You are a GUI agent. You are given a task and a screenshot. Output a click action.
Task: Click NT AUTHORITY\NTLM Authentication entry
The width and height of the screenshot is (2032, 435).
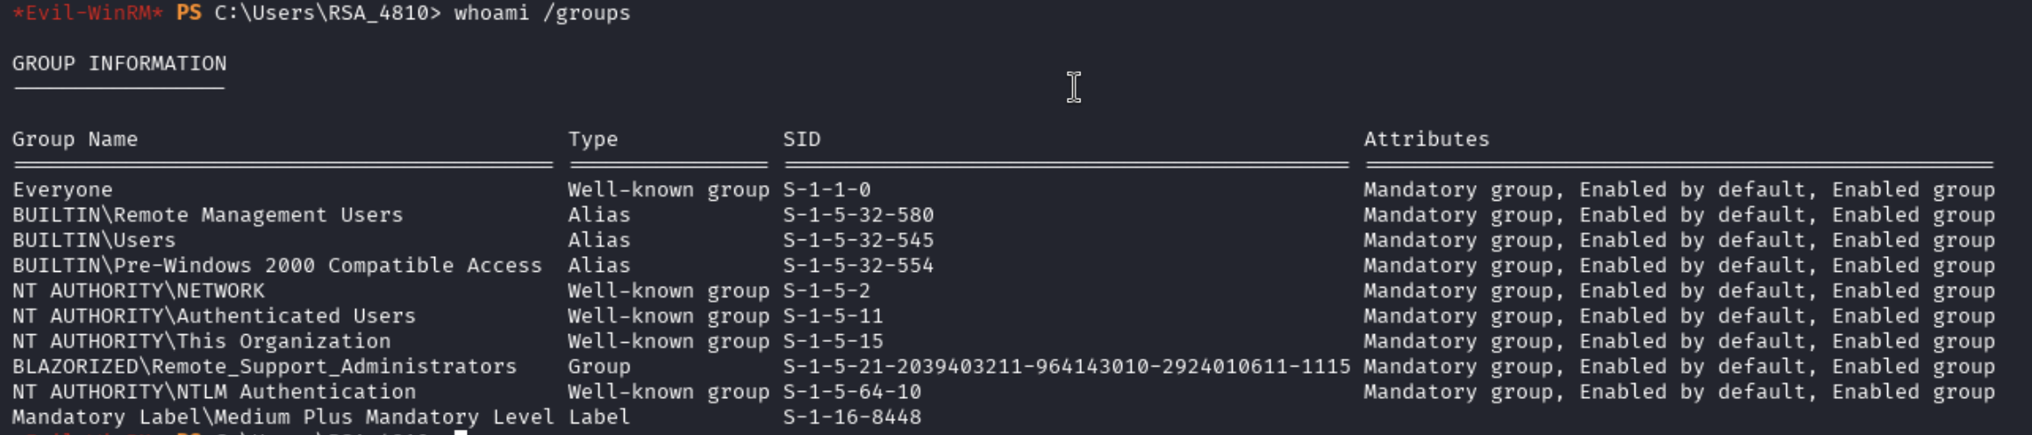coord(213,391)
